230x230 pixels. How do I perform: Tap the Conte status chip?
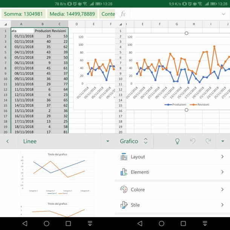tap(107, 14)
